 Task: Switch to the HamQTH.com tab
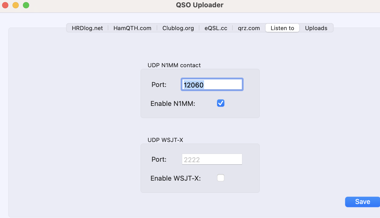click(x=132, y=28)
